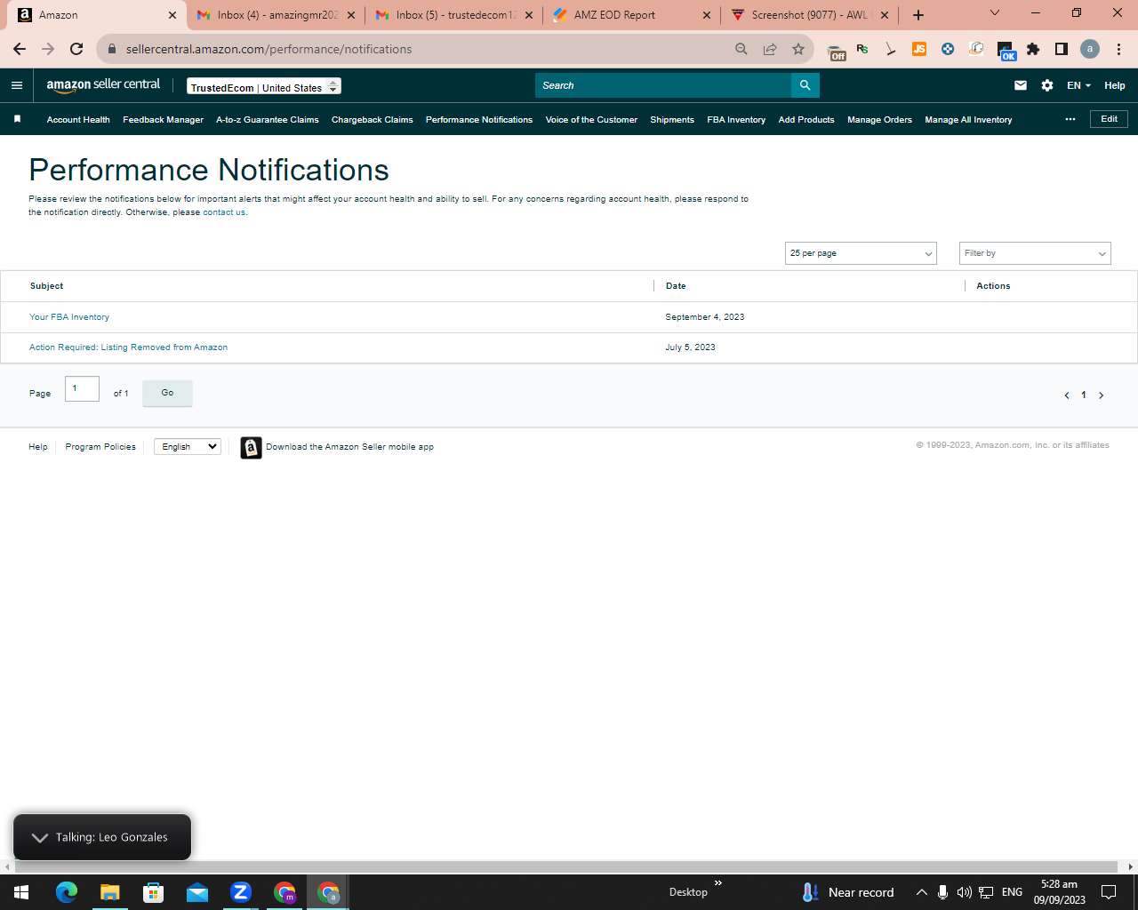Open the English language selector in the footer
This screenshot has height=910, width=1138.
click(x=188, y=446)
